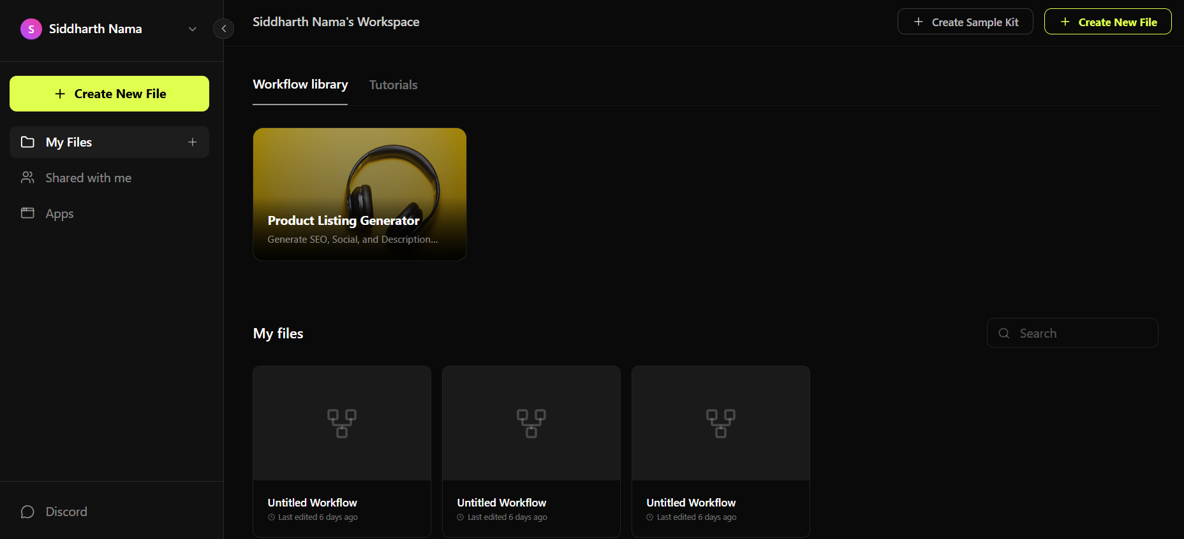1184x539 pixels.
Task: Open Shared with me in sidebar
Action: point(89,178)
